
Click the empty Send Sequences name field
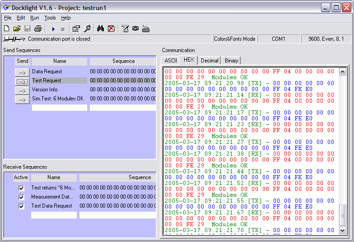pos(60,108)
